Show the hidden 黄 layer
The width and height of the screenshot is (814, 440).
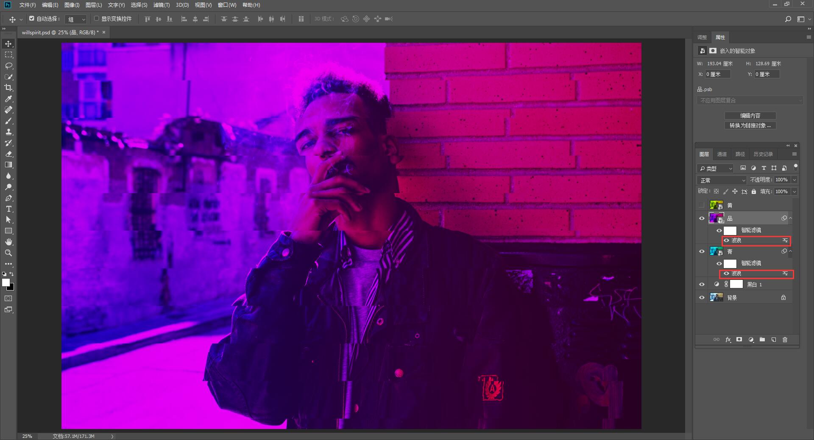(x=702, y=205)
